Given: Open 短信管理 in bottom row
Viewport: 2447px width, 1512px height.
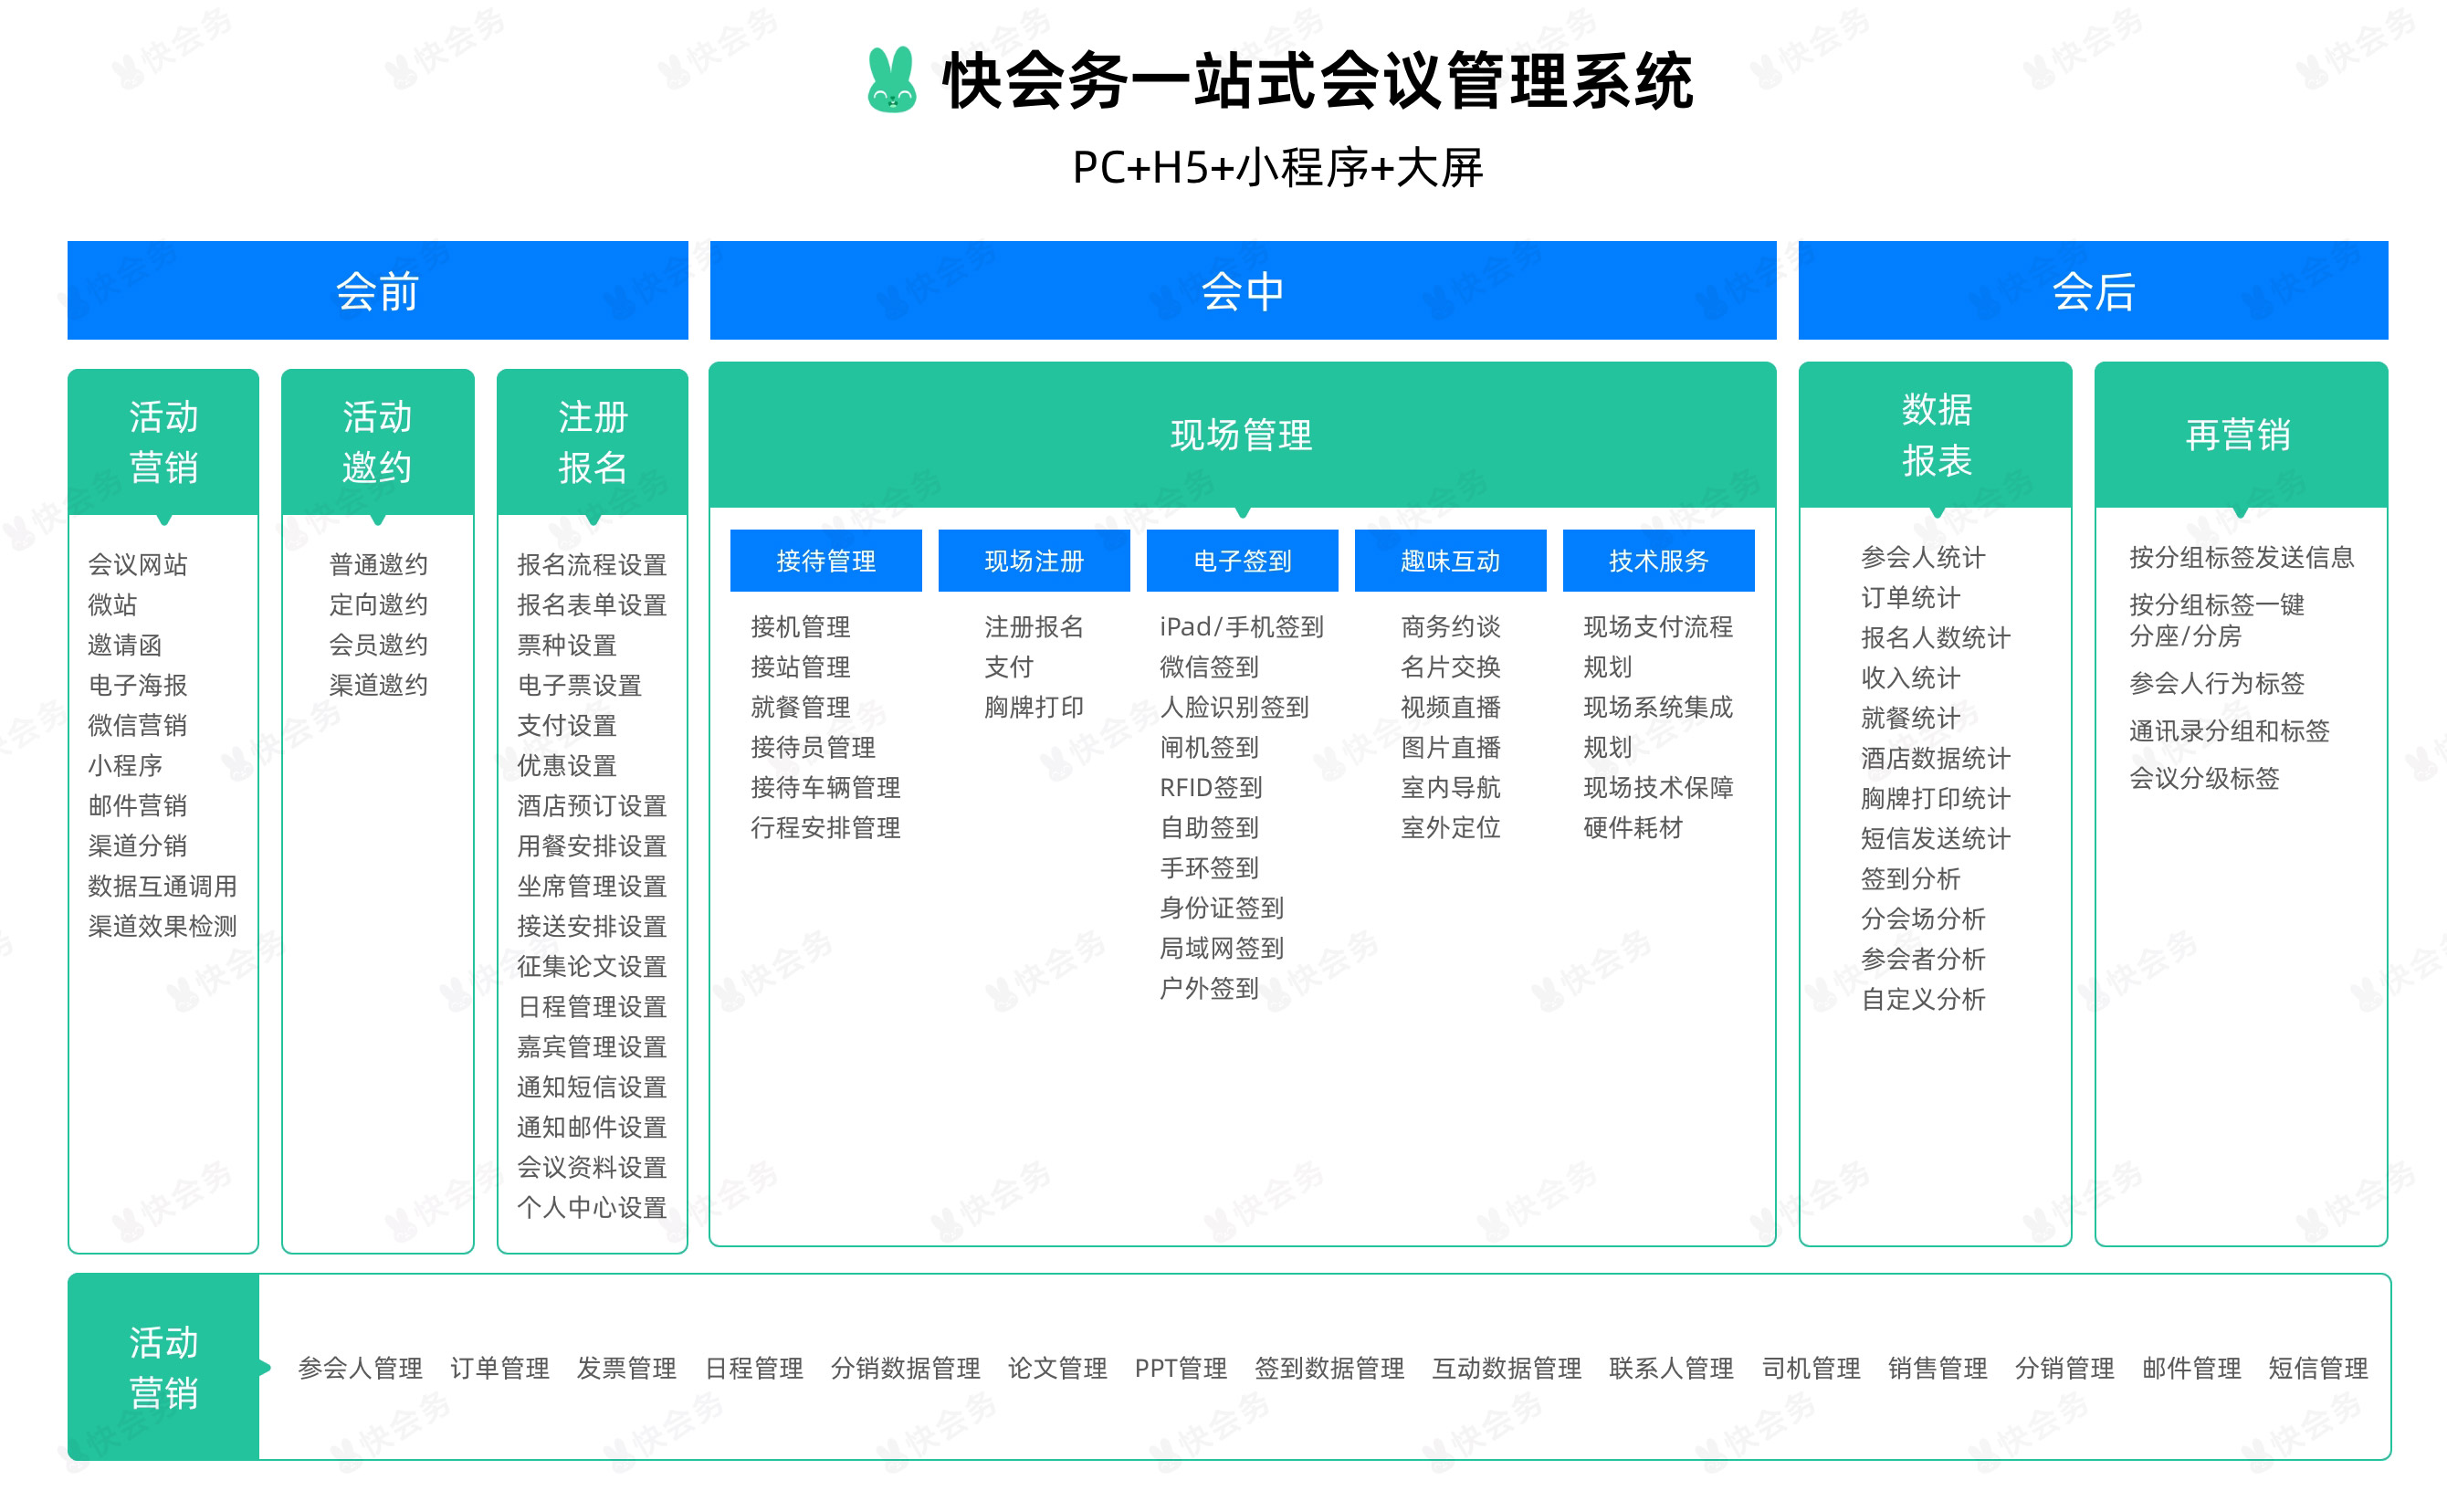Looking at the screenshot, I should coord(2318,1368).
